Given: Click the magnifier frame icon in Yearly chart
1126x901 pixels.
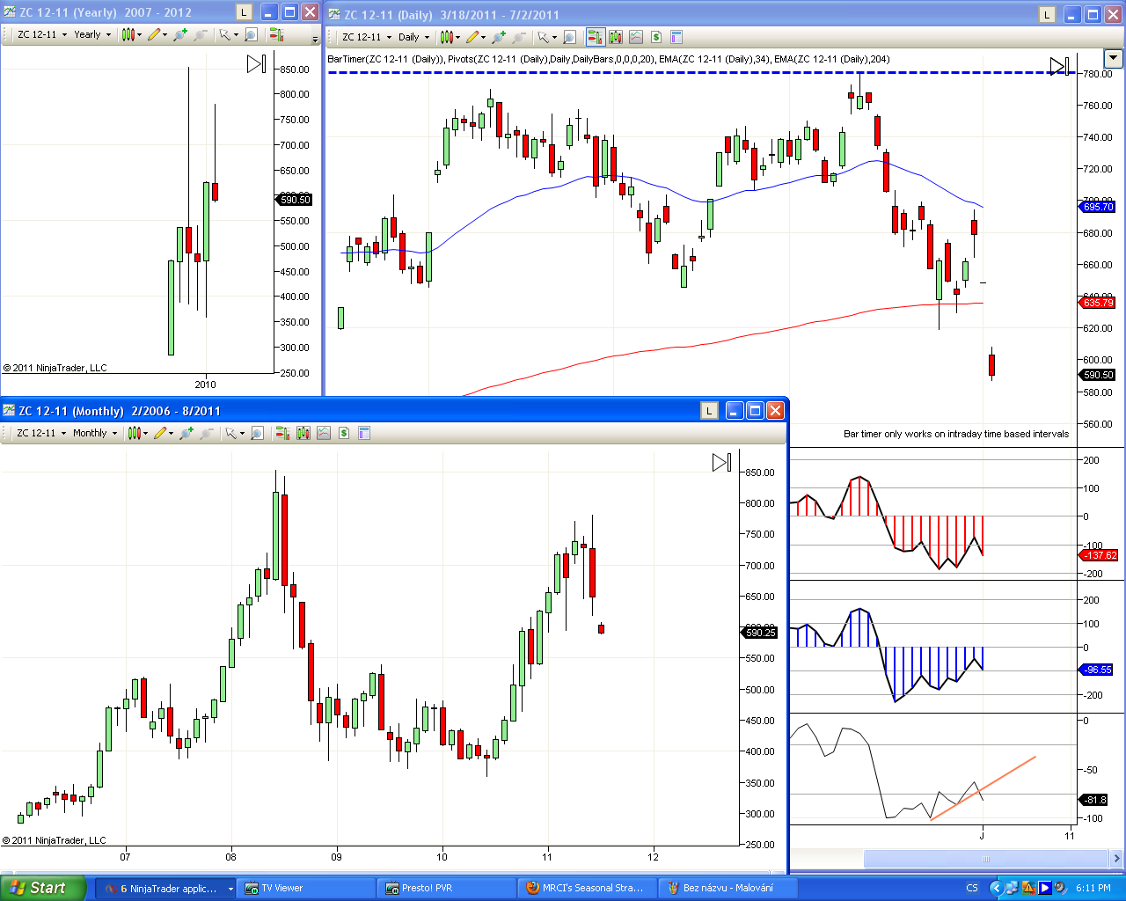Looking at the screenshot, I should [251, 35].
